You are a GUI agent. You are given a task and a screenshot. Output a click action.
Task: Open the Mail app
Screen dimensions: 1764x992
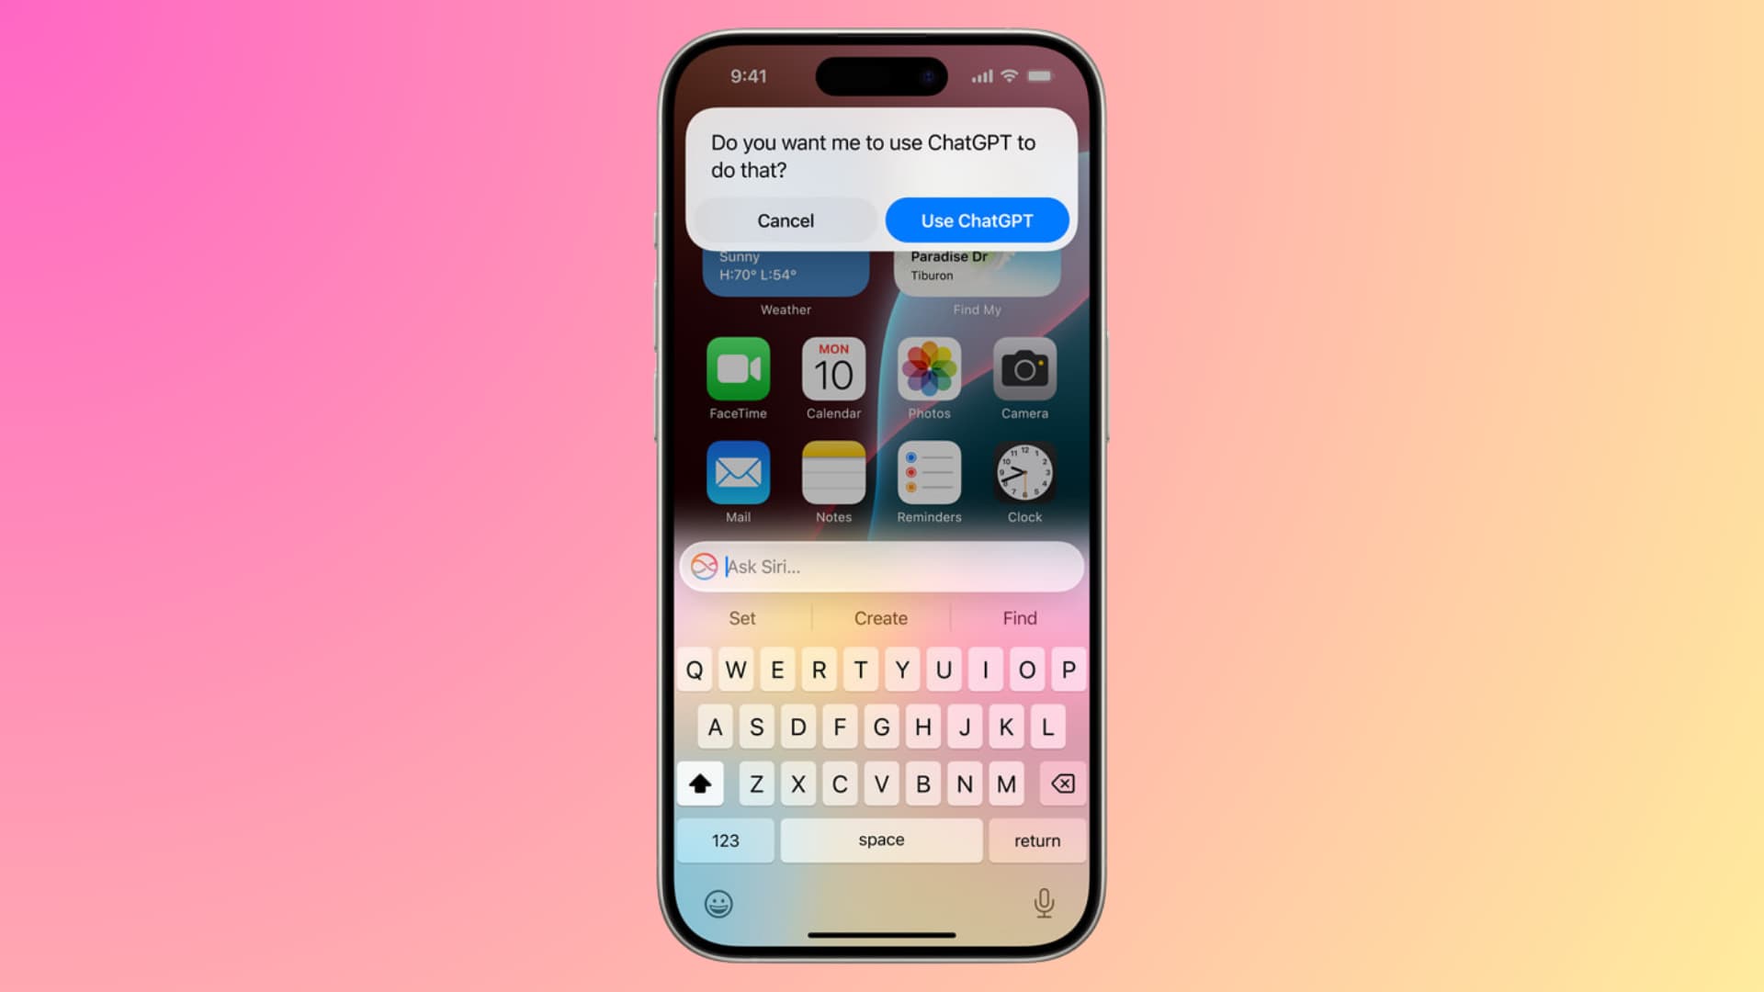pos(737,472)
